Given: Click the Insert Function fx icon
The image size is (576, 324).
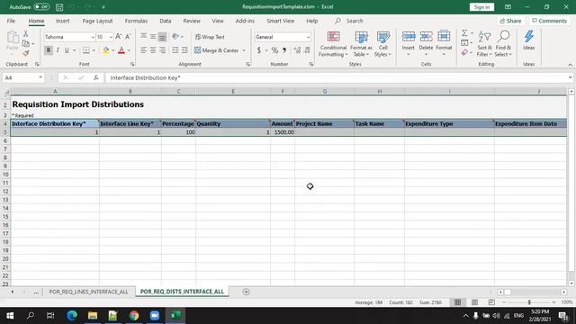Looking at the screenshot, I should [x=96, y=78].
